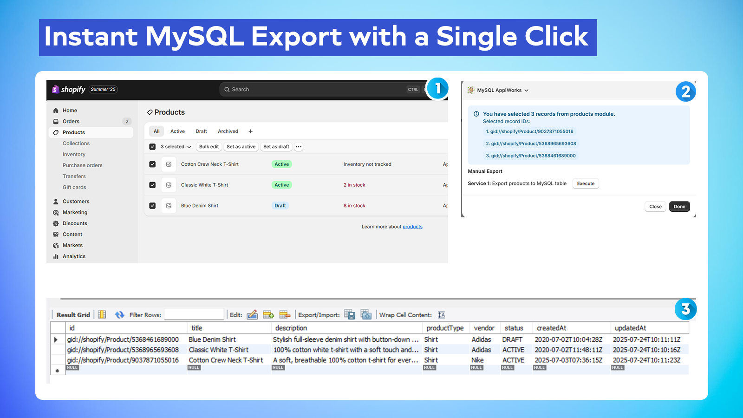This screenshot has height=418, width=743.
Task: Uncheck the Blue Denim Shirt row checkbox
Action: [152, 205]
